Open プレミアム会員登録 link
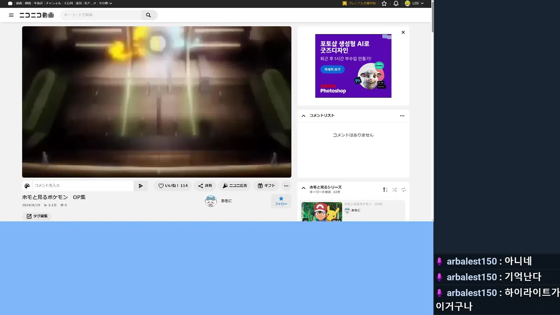Screen dimensions: 560x315 [359, 3]
